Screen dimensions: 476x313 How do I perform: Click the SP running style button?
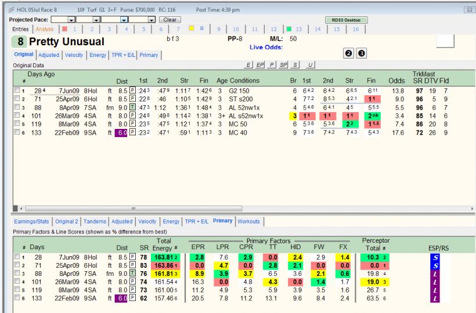[283, 64]
